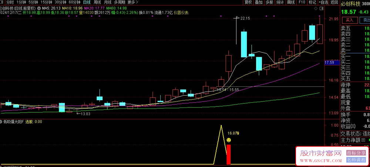Screen dimensions: 370x167
Task: Click the 买入 buy button
Action: (x=350, y=20)
